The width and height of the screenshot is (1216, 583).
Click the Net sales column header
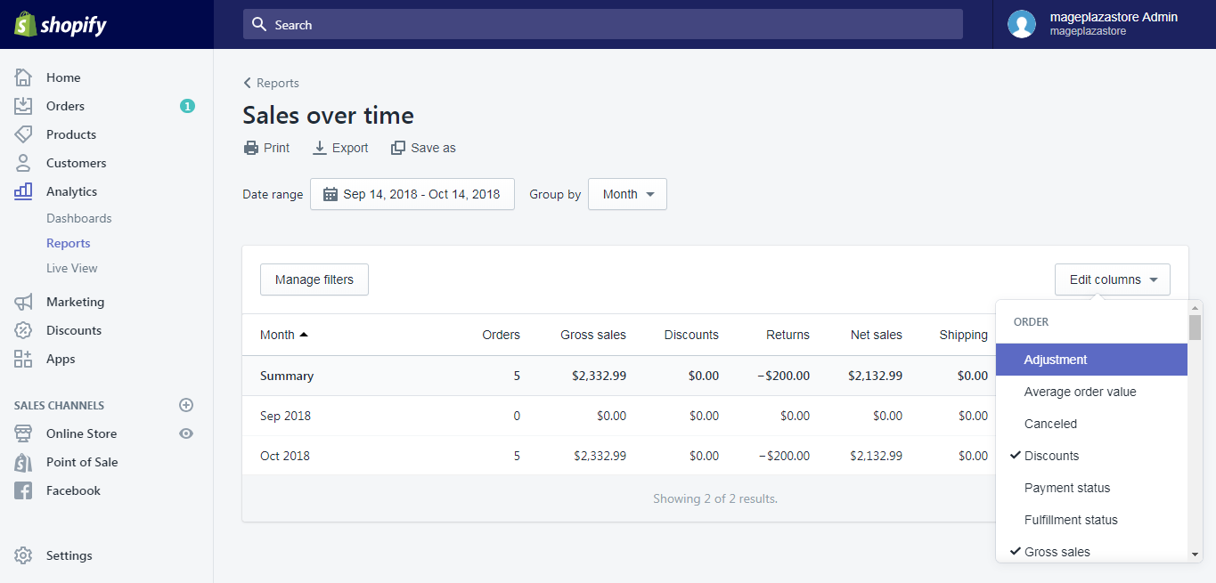pos(877,335)
